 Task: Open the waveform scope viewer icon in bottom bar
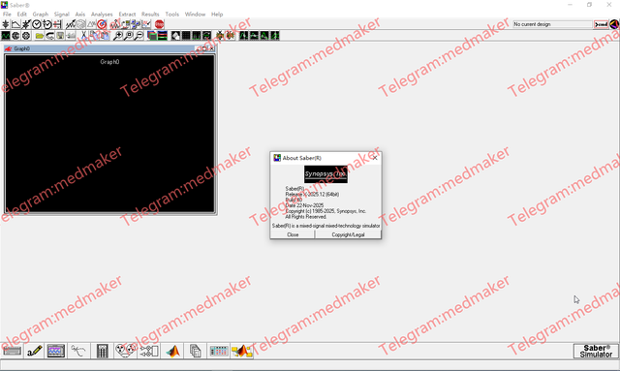(x=56, y=351)
